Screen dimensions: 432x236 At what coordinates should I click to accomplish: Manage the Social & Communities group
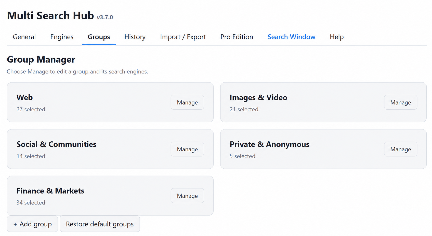point(187,149)
